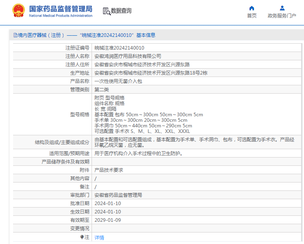Select approving department 安徽省药品监督管理局

click(x=118, y=195)
